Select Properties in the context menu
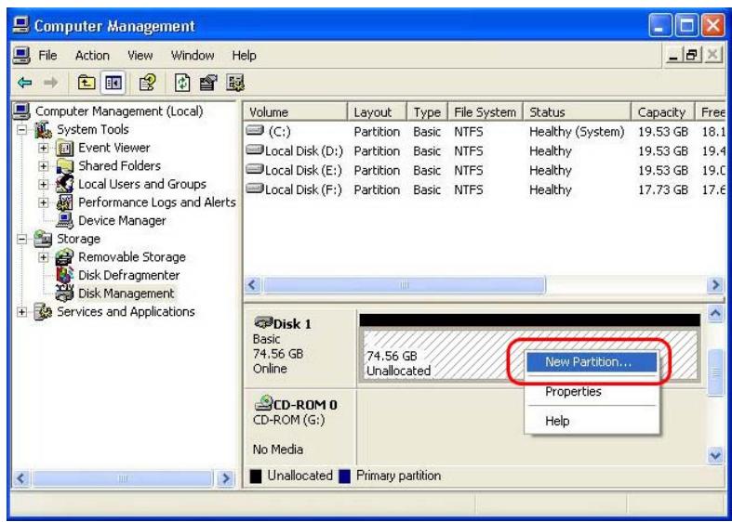 pyautogui.click(x=572, y=392)
